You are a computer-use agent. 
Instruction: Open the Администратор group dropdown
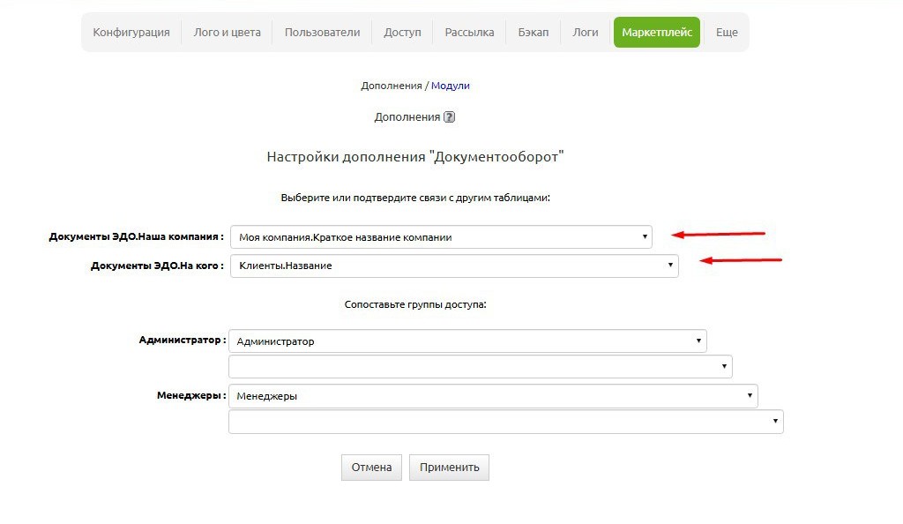tap(467, 341)
